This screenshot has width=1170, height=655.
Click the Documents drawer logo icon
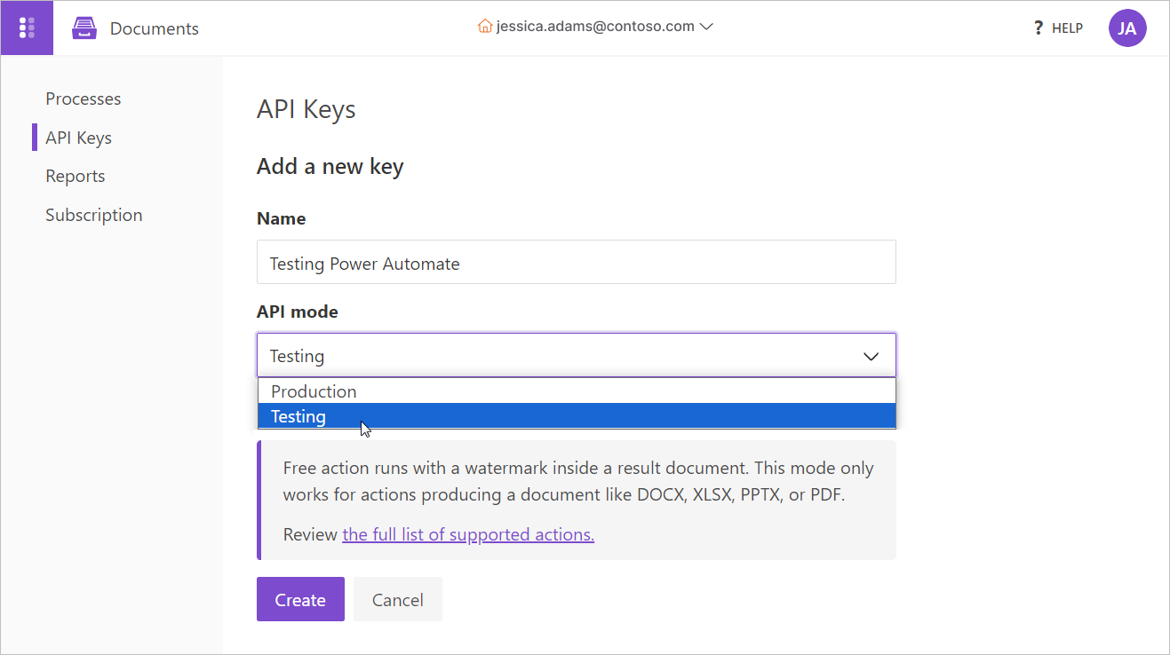(x=84, y=28)
